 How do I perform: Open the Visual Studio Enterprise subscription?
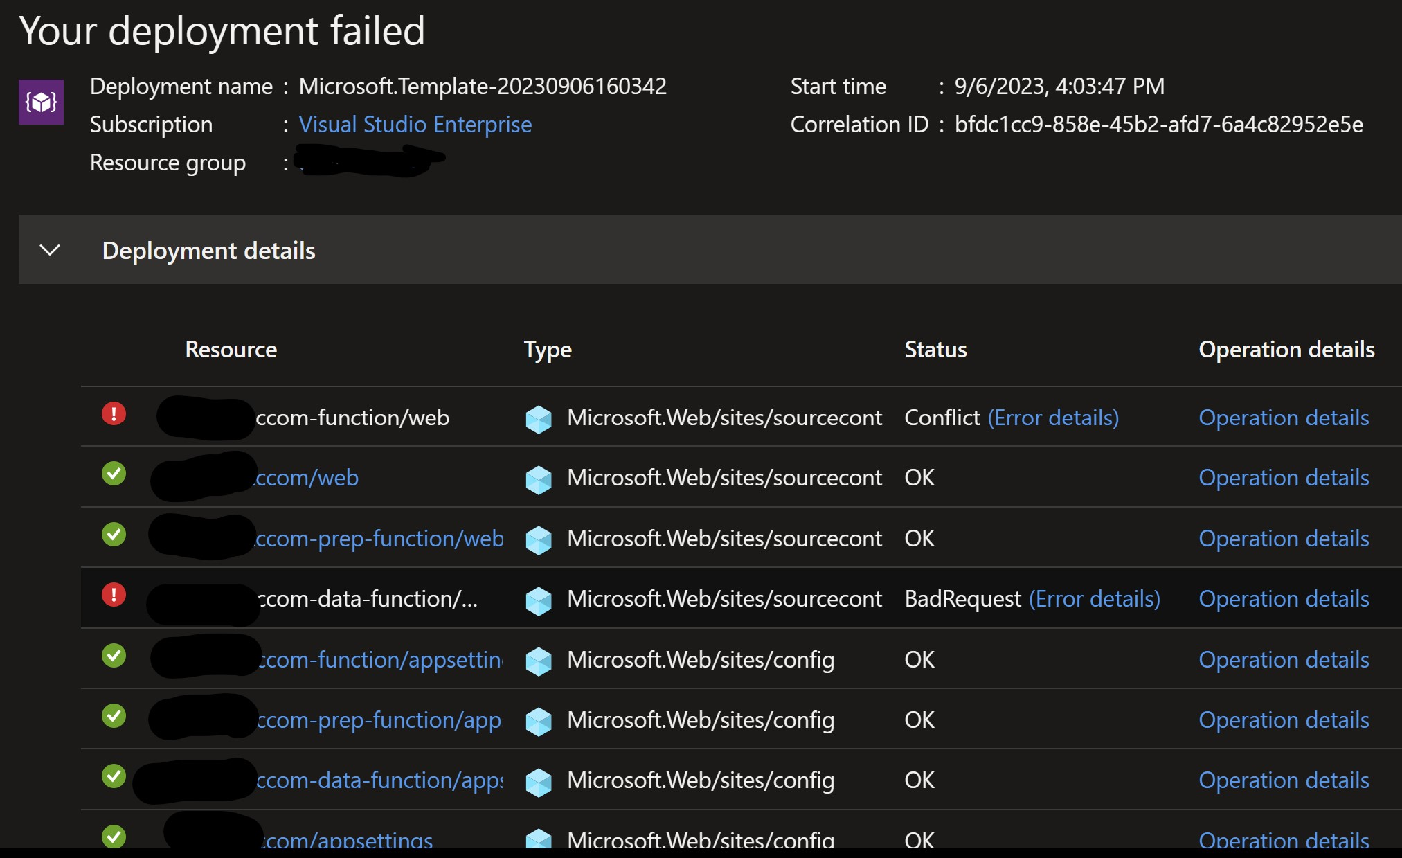tap(415, 124)
